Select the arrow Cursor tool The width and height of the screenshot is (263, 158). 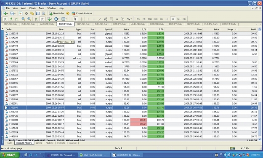coord(75,19)
